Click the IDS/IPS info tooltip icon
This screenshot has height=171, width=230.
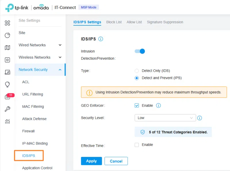click(x=100, y=39)
